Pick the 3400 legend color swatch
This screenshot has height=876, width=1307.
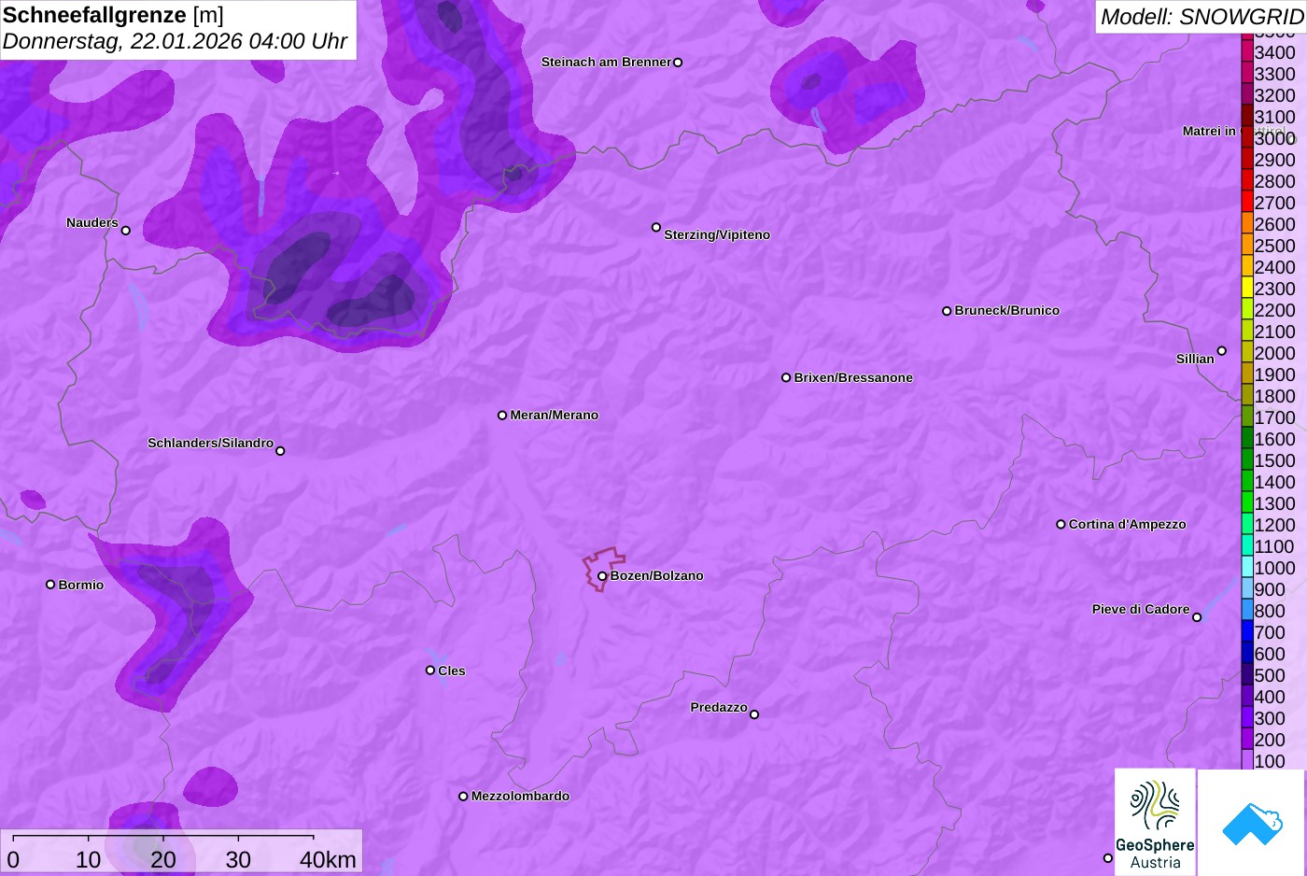pyautogui.click(x=1247, y=52)
